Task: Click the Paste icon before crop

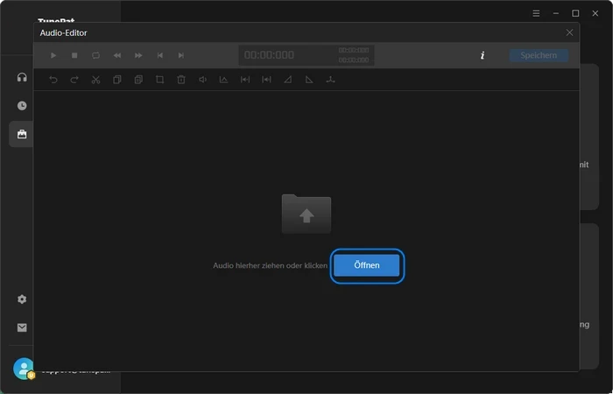Action: [x=138, y=80]
